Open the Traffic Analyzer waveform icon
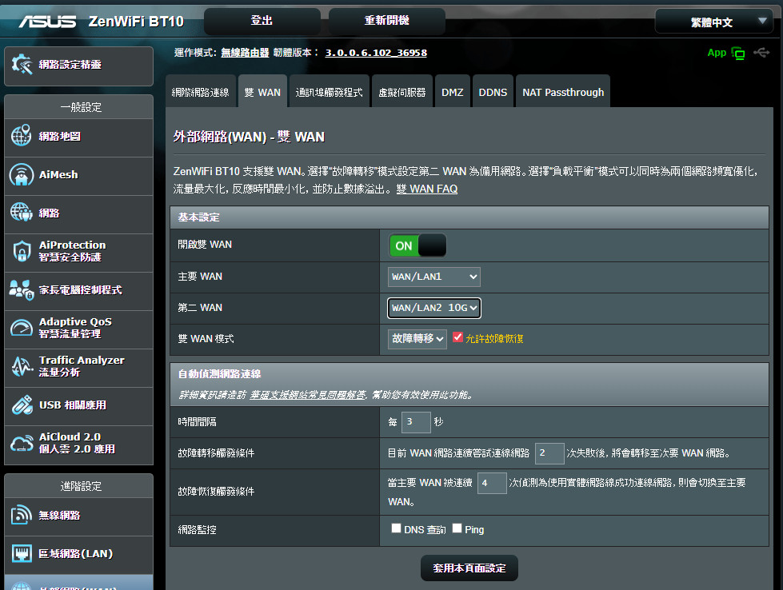 (22, 366)
